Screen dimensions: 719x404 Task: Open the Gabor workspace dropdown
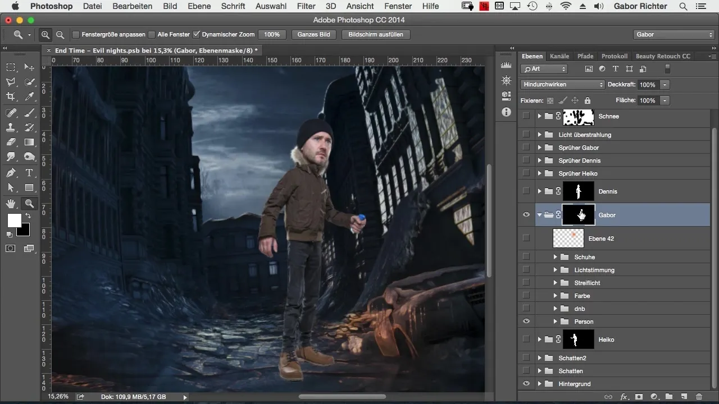pos(673,35)
